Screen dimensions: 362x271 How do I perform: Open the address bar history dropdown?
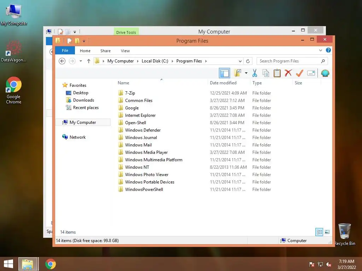click(240, 61)
